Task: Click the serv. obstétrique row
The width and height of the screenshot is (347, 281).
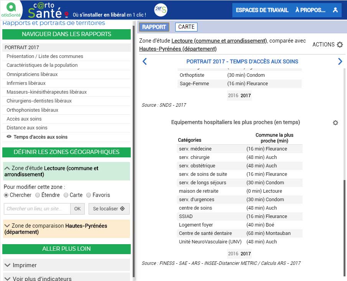Action: [x=240, y=166]
